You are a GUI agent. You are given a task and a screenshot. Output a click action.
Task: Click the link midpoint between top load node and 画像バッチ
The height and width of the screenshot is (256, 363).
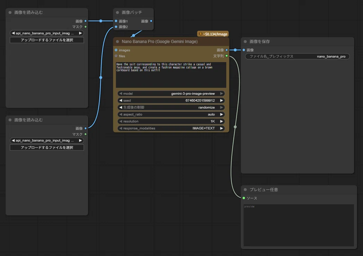tap(101, 21)
